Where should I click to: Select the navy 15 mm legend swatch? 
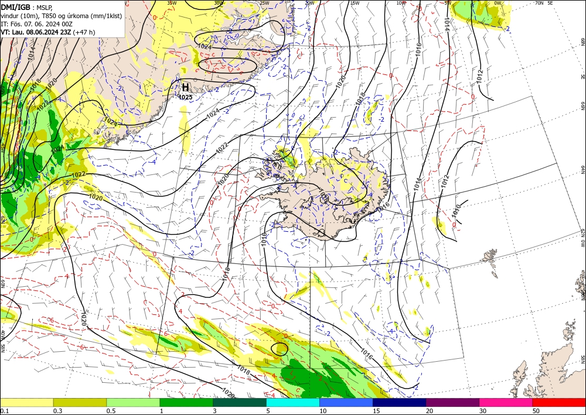click(x=400, y=402)
